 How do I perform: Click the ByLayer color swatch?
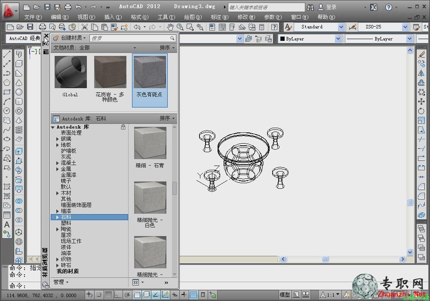(x=283, y=39)
